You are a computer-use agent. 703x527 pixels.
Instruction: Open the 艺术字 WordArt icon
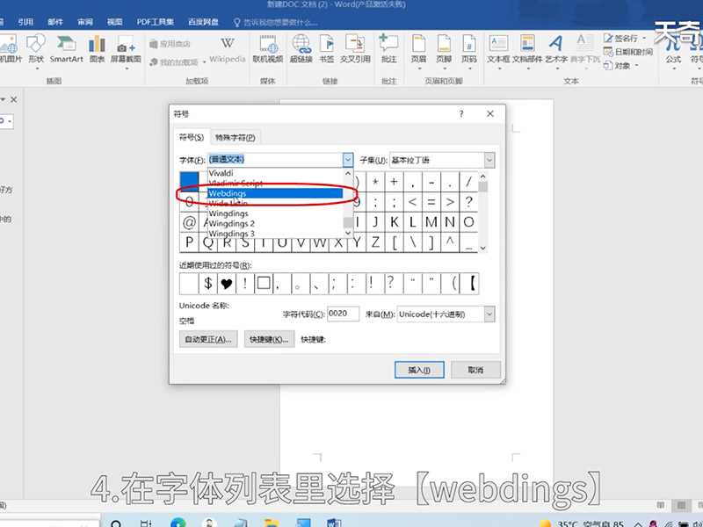click(556, 48)
